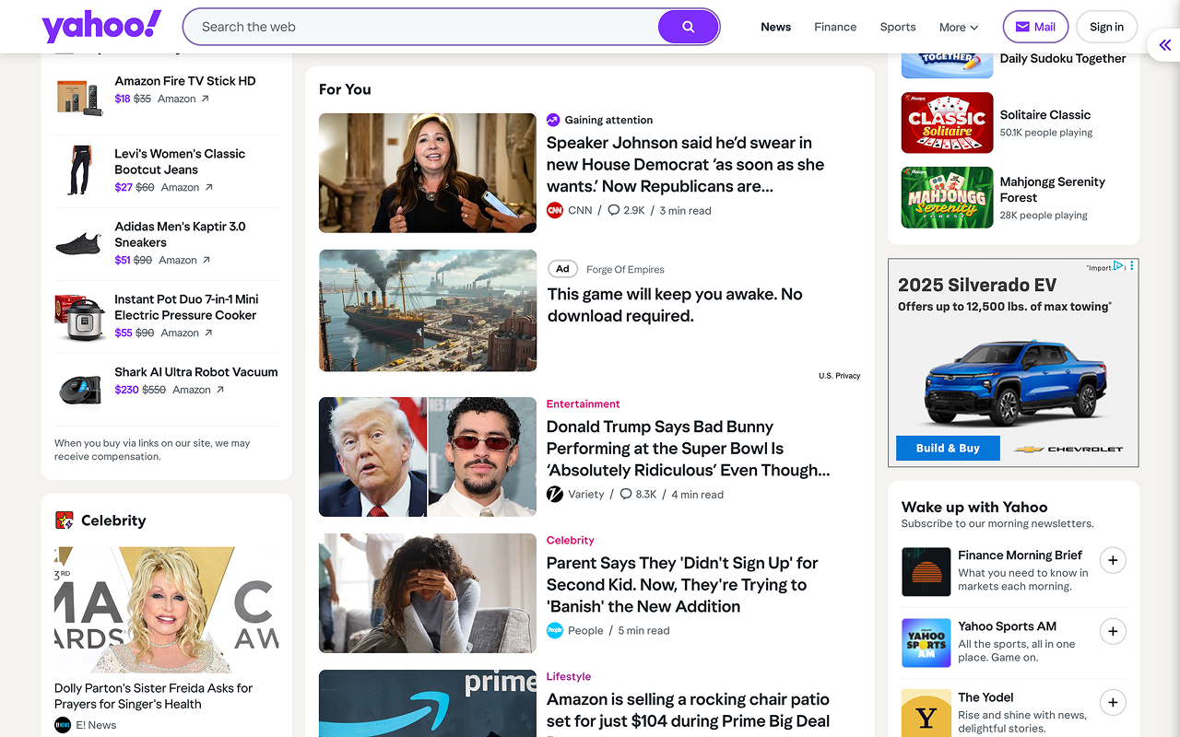This screenshot has width=1180, height=737.
Task: Open the More navigation dropdown
Action: pos(958,27)
